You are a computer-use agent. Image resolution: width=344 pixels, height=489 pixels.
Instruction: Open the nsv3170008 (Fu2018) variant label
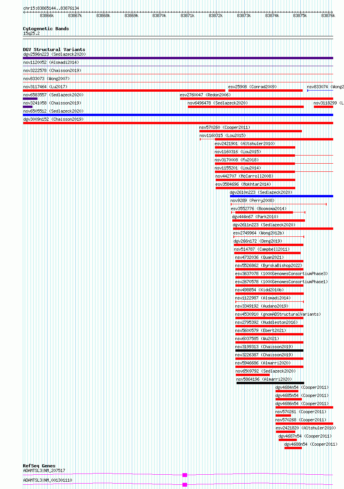[237, 160]
